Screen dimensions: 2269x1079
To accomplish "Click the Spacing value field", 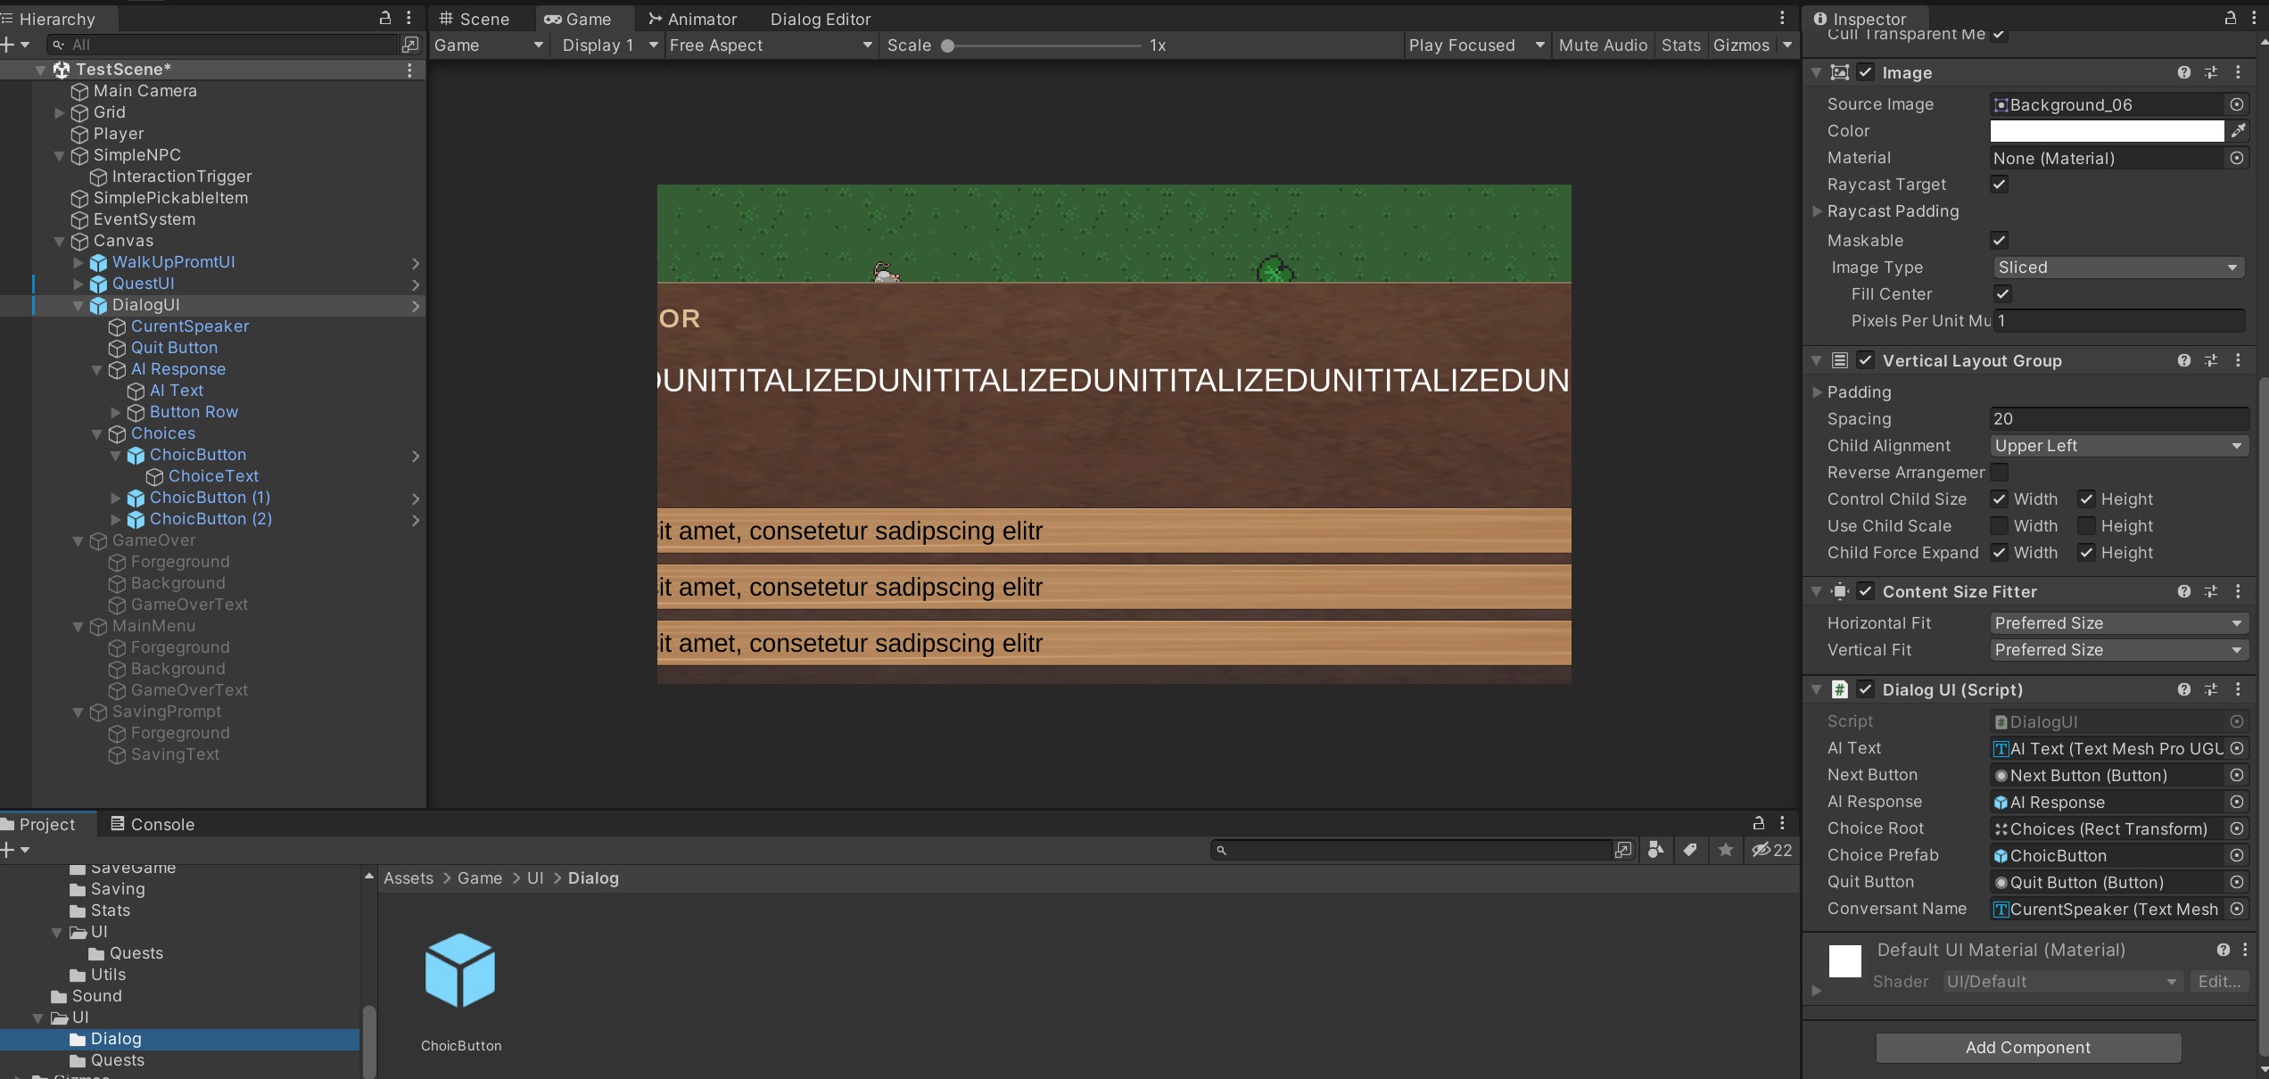I will (2118, 418).
